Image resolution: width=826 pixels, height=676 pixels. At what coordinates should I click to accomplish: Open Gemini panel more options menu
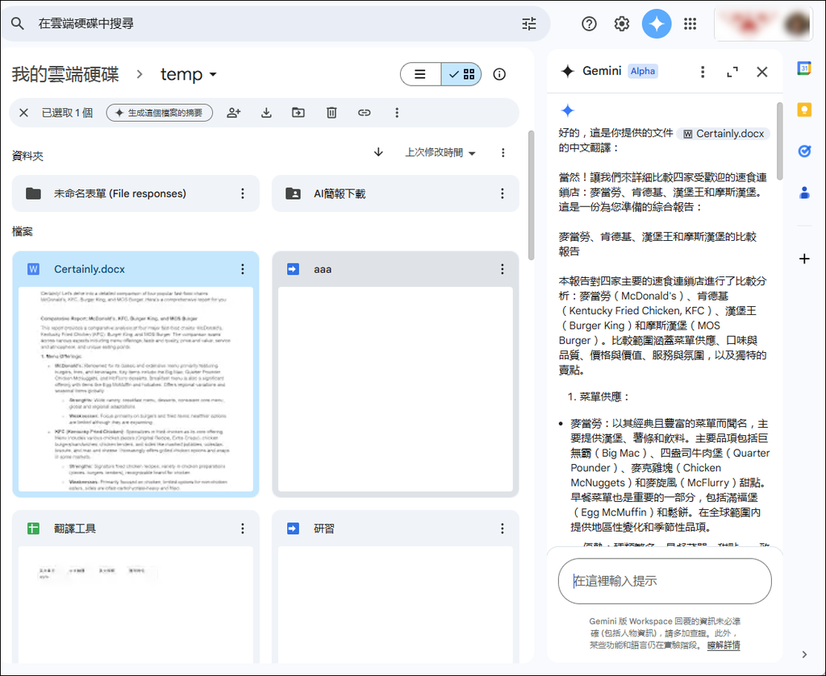click(703, 72)
